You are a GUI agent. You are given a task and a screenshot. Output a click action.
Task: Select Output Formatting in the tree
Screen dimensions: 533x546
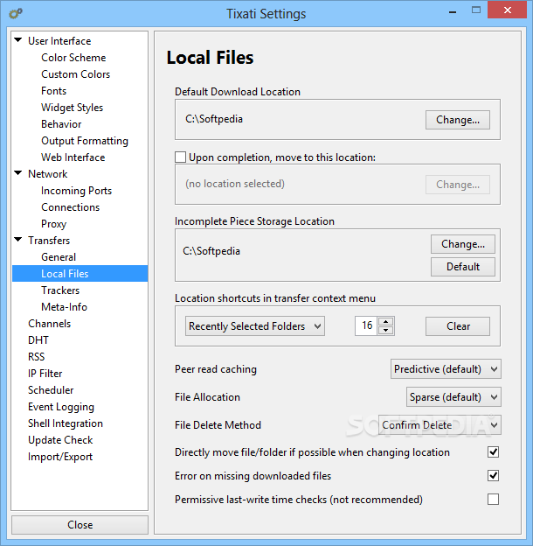pos(85,141)
